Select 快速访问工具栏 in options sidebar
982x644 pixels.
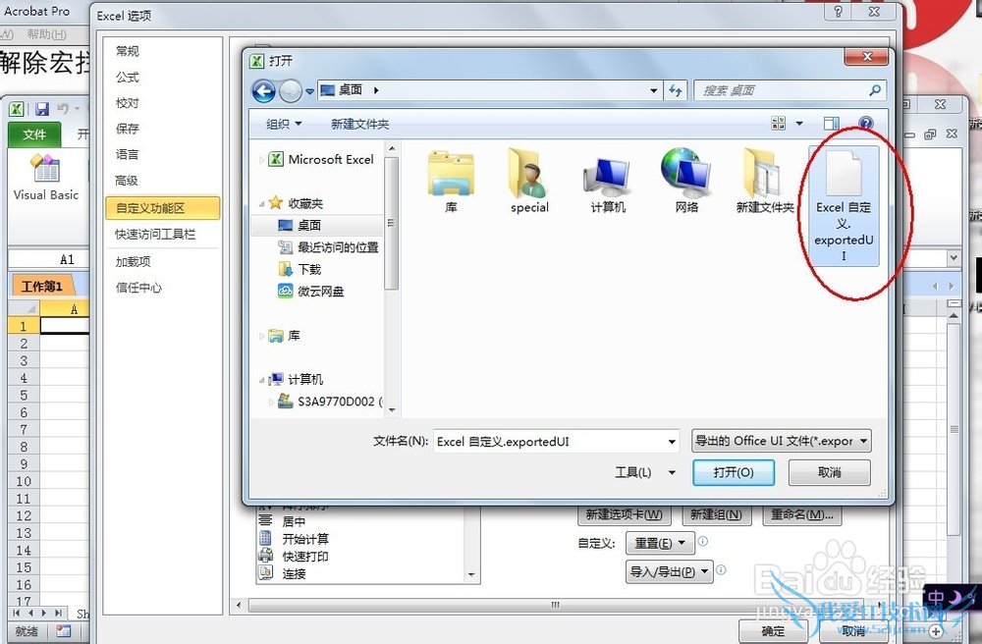coord(155,234)
